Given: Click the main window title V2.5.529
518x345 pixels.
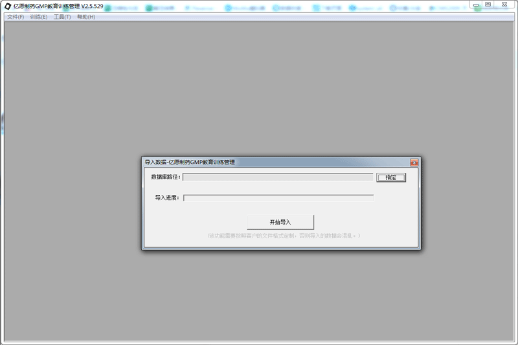Looking at the screenshot, I should (x=58, y=6).
